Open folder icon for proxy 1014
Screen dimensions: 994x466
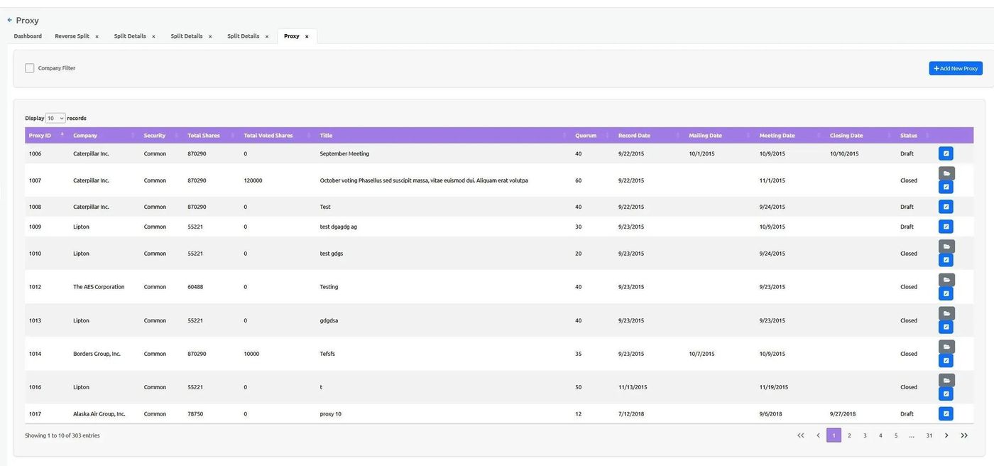(x=946, y=347)
